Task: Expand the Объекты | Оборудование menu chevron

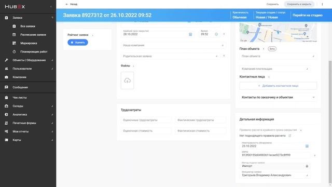Action: click(52, 60)
